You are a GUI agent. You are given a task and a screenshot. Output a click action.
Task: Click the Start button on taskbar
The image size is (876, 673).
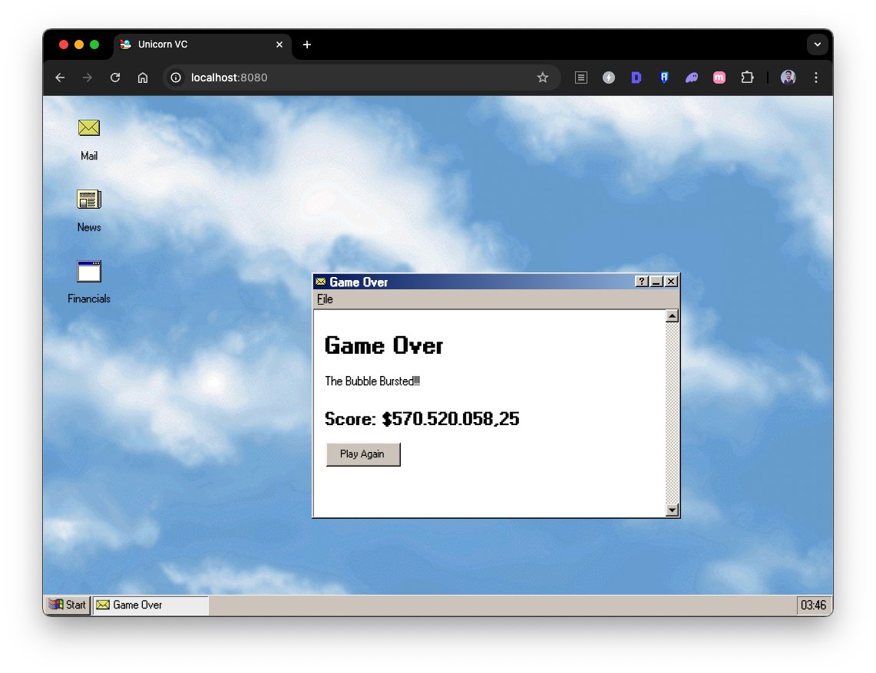tap(68, 605)
